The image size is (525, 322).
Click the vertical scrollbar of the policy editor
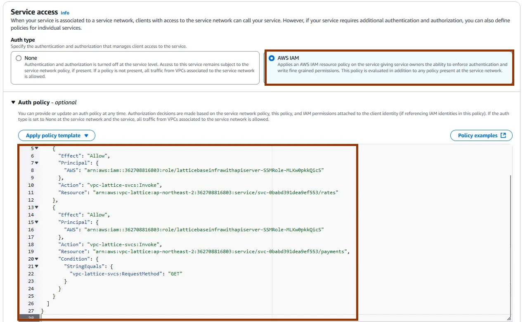pyautogui.click(x=511, y=246)
